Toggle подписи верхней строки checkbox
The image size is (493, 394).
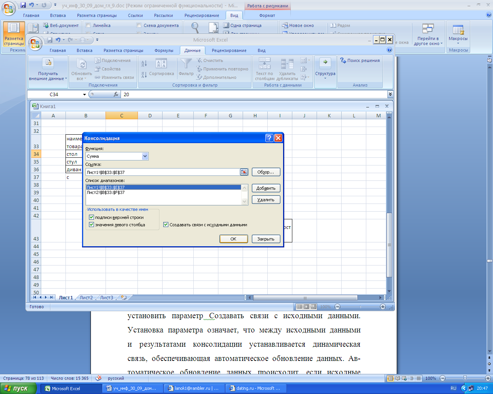point(91,217)
